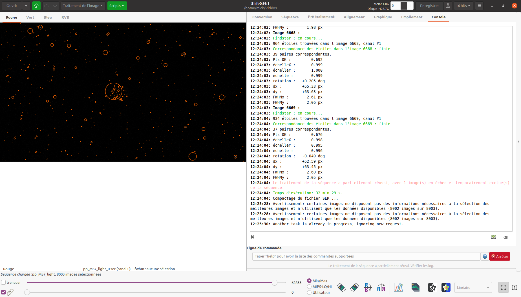Click the zoom-to-fit icon
The height and width of the screenshot is (297, 521).
pyautogui.click(x=504, y=287)
